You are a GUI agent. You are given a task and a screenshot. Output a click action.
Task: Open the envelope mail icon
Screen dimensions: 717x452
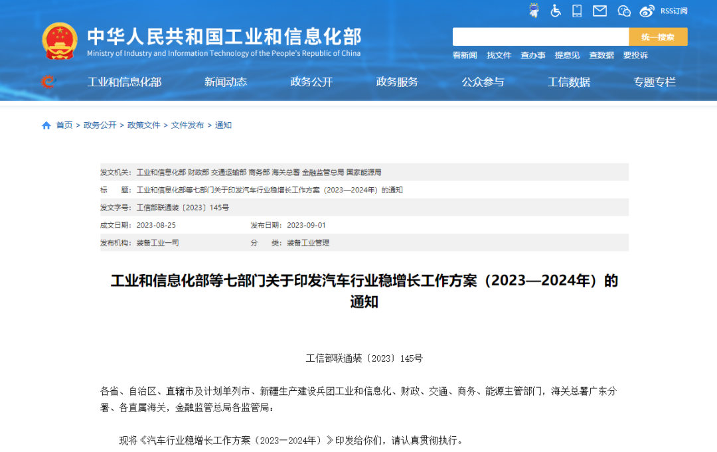pos(599,11)
